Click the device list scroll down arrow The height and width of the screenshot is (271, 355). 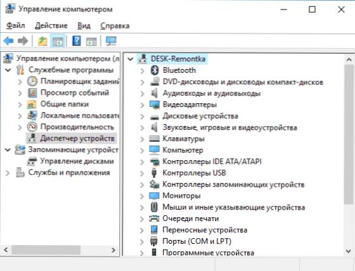[349, 251]
